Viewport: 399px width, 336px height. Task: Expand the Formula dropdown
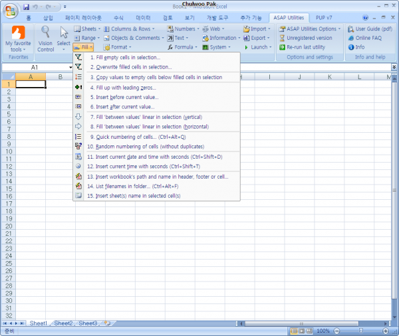[182, 47]
